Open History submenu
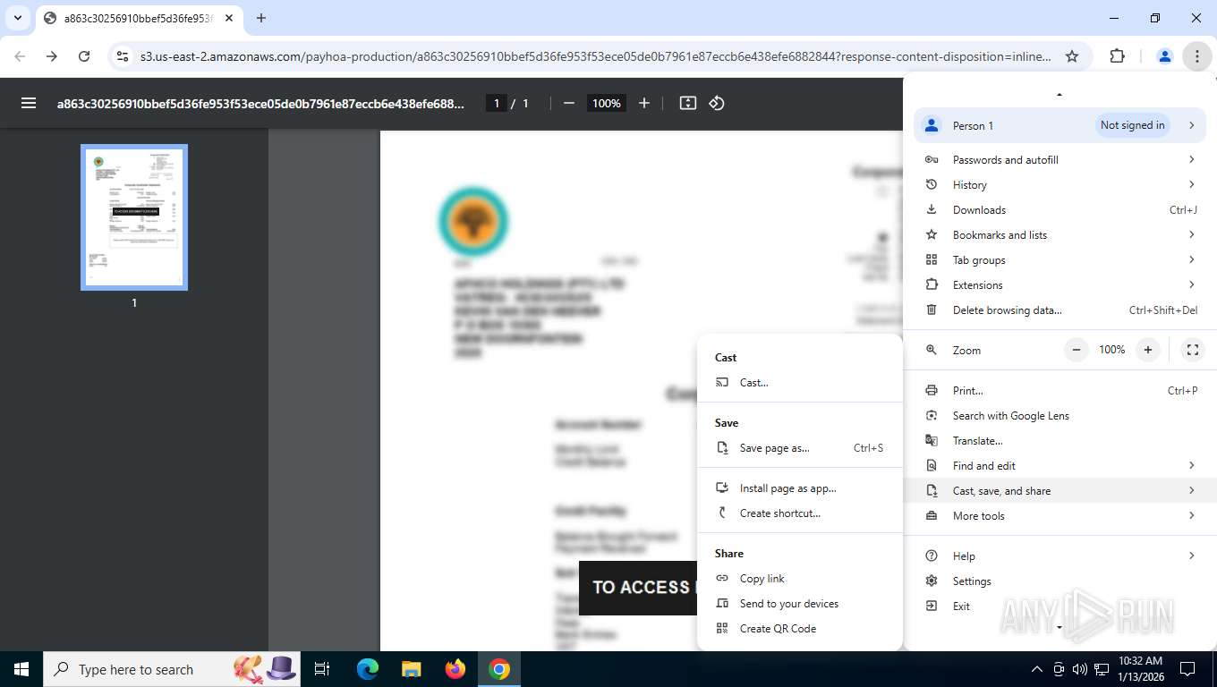Viewport: 1217px width, 687px height. click(x=1060, y=185)
